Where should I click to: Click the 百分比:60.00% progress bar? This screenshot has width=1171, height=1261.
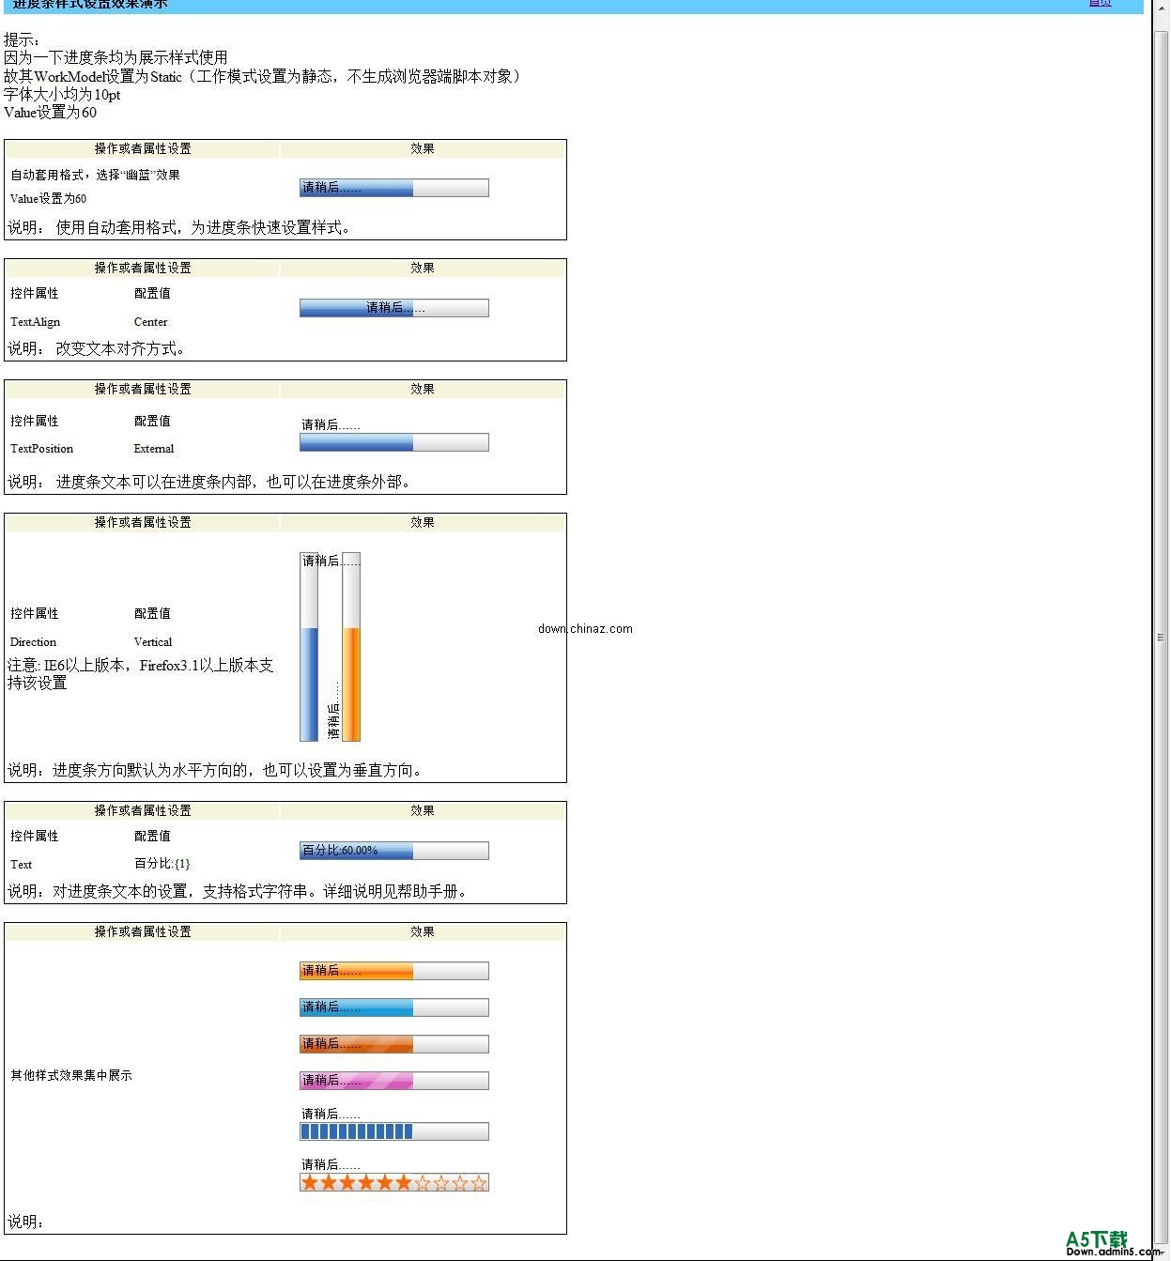pyautogui.click(x=393, y=851)
